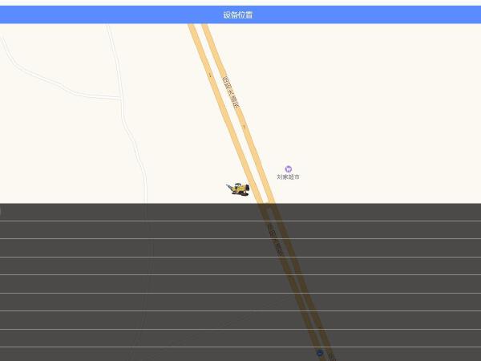Click the blue header bar beside the title
481x361 pixels.
pyautogui.click(x=368, y=14)
